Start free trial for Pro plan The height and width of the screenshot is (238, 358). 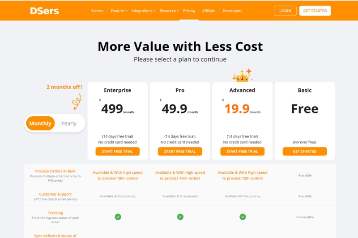[180, 151]
